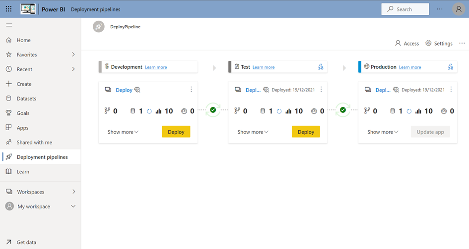Screen dimensions: 469x249
Task: Go to Datasets in the sidebar
Action: point(26,99)
